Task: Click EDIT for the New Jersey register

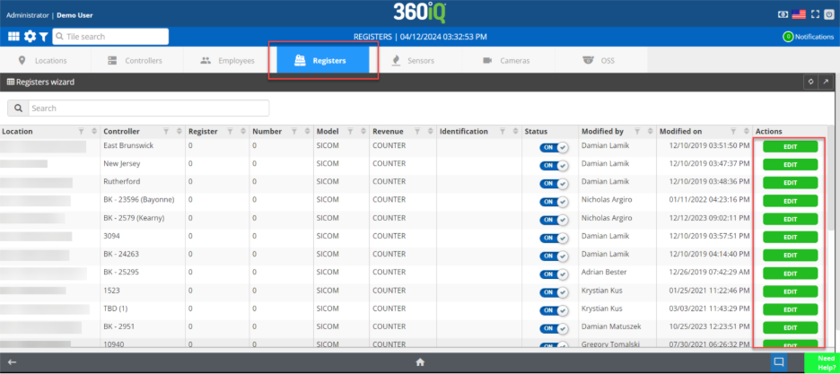Action: click(790, 165)
